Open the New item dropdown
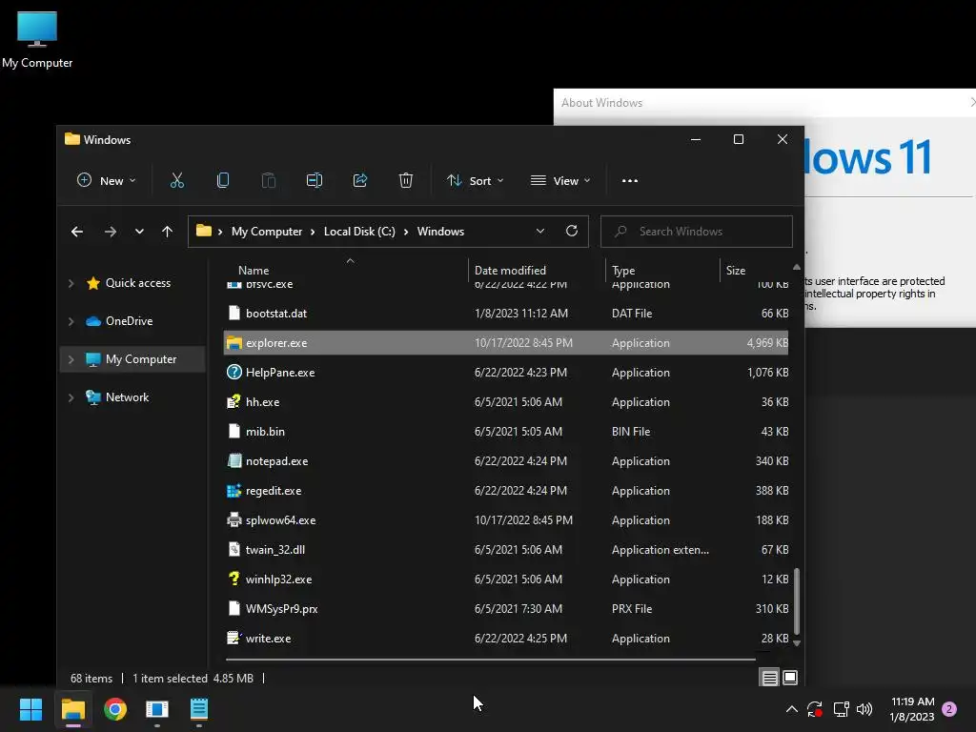This screenshot has width=976, height=732. 106,180
